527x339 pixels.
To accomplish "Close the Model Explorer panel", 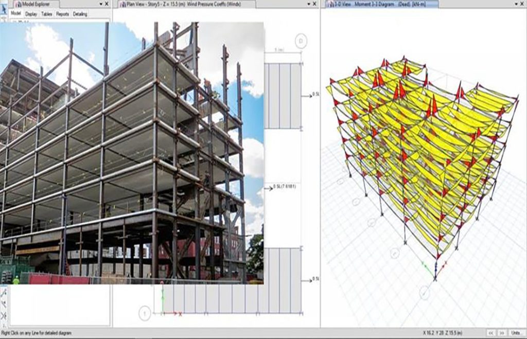I will click(107, 4).
